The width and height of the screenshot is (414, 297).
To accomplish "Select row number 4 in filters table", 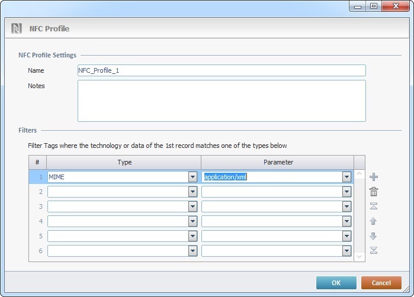I will (37, 221).
